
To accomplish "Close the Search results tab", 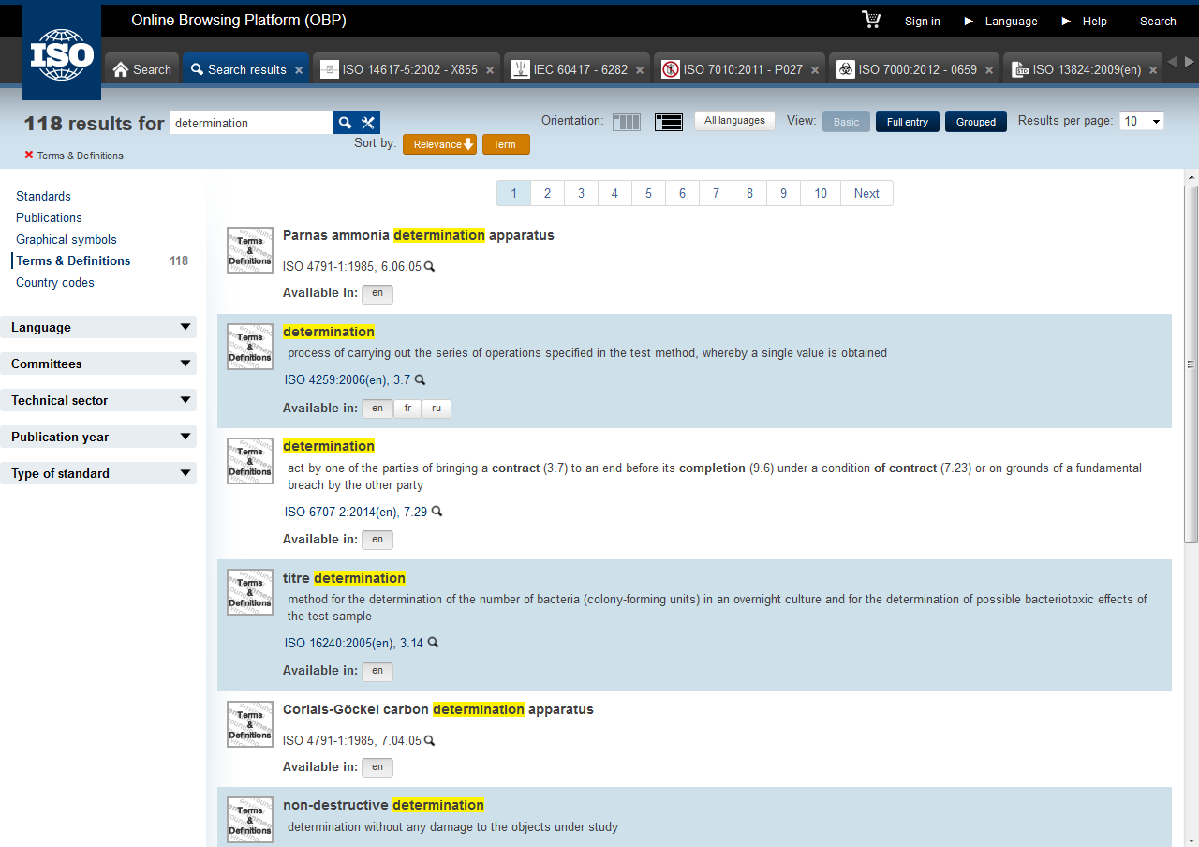I will click(x=299, y=70).
